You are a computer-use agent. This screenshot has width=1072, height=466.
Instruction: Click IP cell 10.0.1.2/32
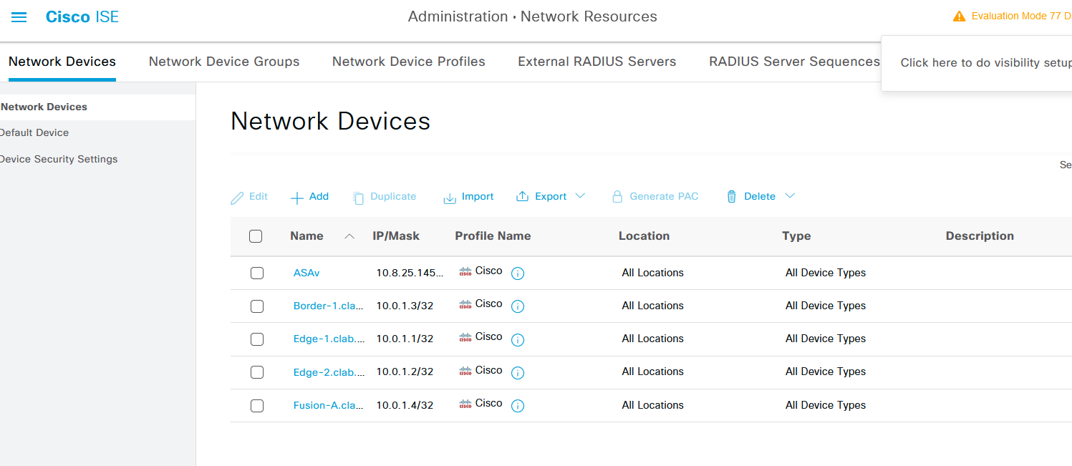[405, 372]
